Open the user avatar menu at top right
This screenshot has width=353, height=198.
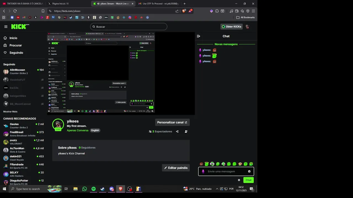coord(248,27)
